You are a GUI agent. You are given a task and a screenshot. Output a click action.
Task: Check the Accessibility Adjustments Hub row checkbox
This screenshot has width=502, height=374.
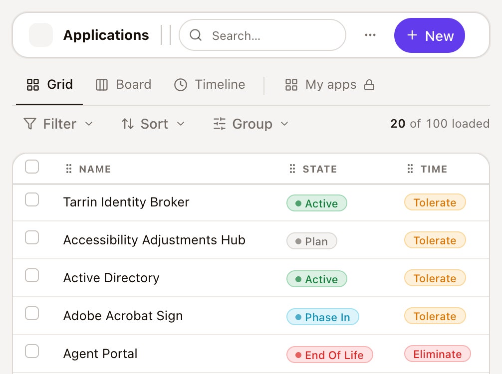click(32, 237)
